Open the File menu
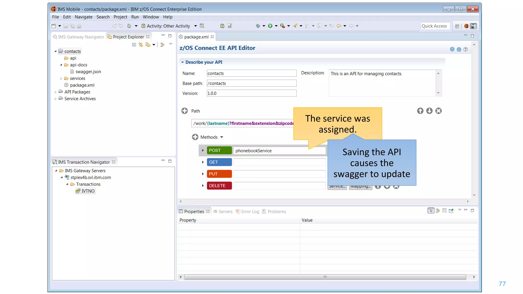 click(55, 17)
